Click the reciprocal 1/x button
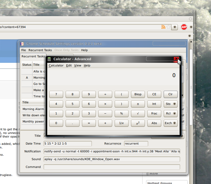Image resolution: width=211 pixels, height=184 pixels. [x=121, y=123]
